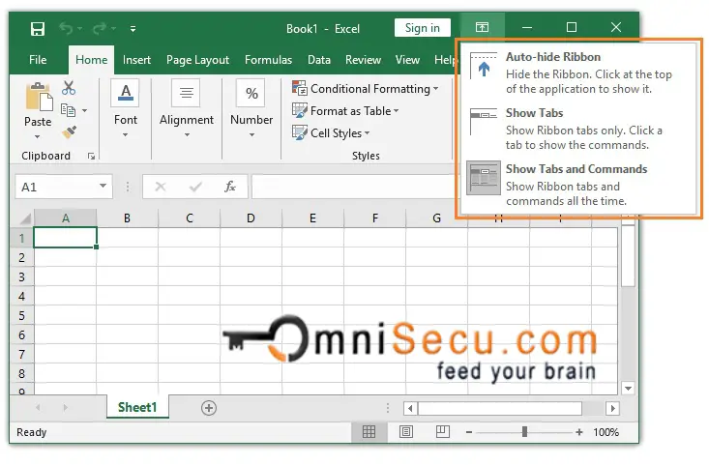Click the vertical scrollbar down arrow

pos(628,389)
